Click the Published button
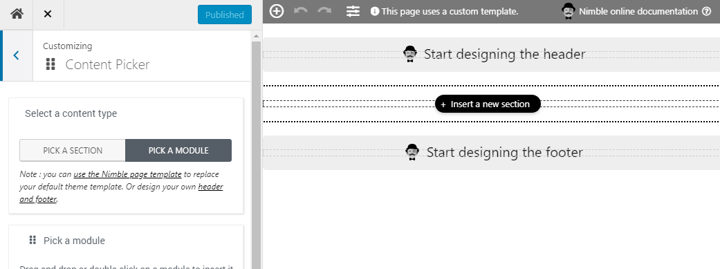The width and height of the screenshot is (720, 269). [225, 15]
